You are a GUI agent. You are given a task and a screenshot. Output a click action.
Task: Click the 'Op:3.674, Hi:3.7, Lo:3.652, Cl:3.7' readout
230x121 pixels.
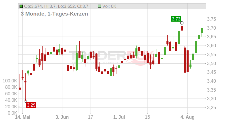pos(56,6)
